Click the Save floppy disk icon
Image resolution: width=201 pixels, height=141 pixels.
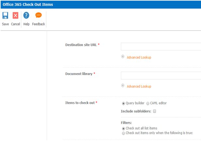[x=5, y=16]
